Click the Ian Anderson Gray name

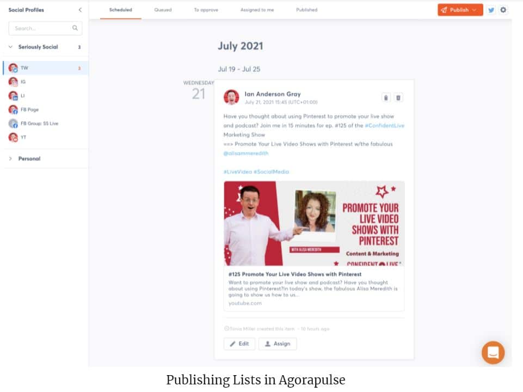click(x=273, y=94)
